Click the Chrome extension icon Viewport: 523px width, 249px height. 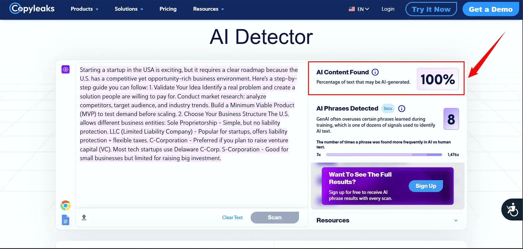point(65,205)
